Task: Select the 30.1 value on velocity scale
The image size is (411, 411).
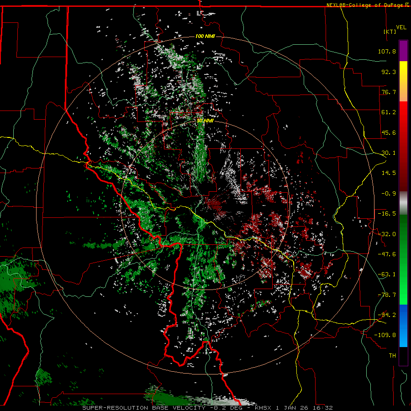Action: coord(389,153)
